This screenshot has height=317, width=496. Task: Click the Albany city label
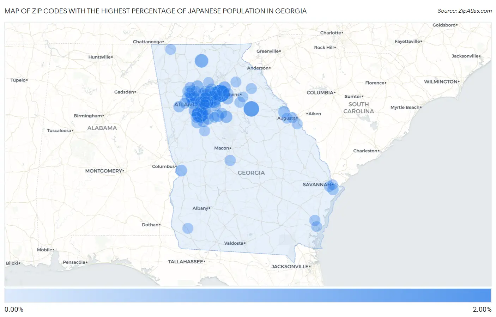pos(200,208)
